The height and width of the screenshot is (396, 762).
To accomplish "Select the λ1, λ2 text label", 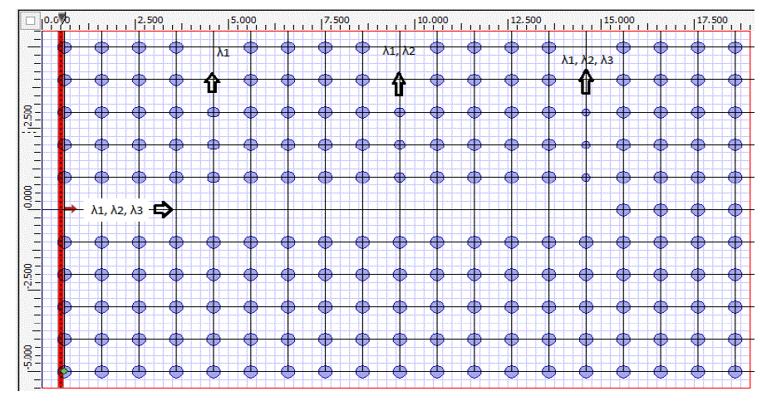I will [x=398, y=51].
